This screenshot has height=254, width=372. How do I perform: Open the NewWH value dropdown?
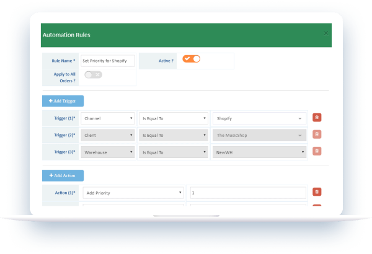259,151
